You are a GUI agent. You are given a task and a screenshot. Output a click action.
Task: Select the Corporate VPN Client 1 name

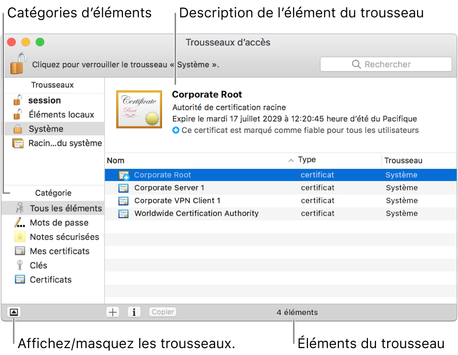point(177,200)
